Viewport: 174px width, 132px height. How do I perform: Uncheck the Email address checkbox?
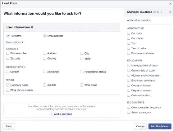pos(45,36)
